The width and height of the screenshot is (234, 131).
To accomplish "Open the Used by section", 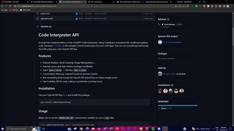I will coord(162,68).
